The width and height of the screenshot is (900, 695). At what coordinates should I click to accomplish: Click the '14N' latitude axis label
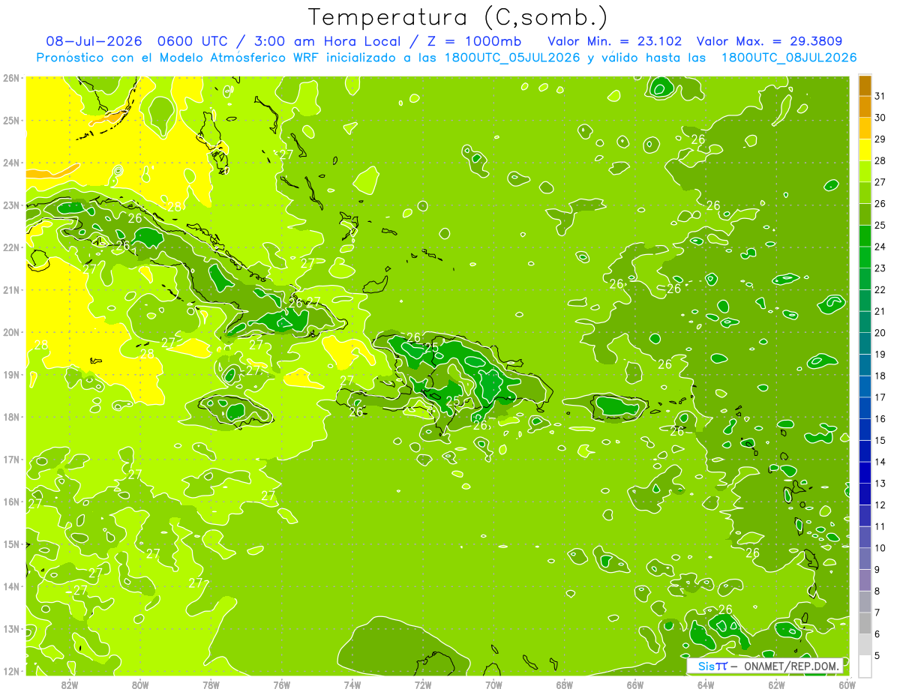(x=10, y=586)
